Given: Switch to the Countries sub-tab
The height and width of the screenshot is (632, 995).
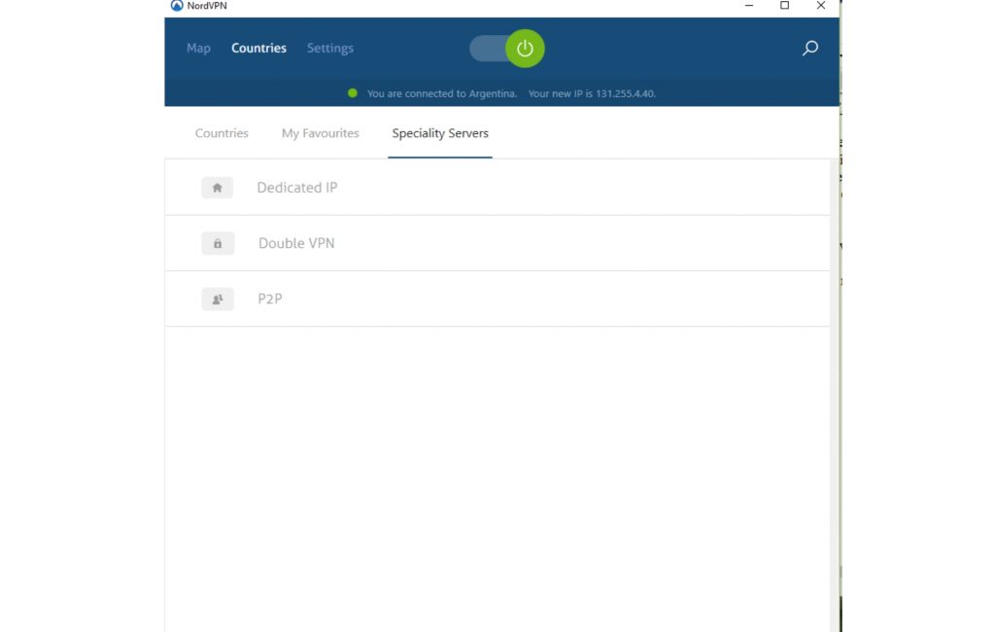Looking at the screenshot, I should point(222,133).
